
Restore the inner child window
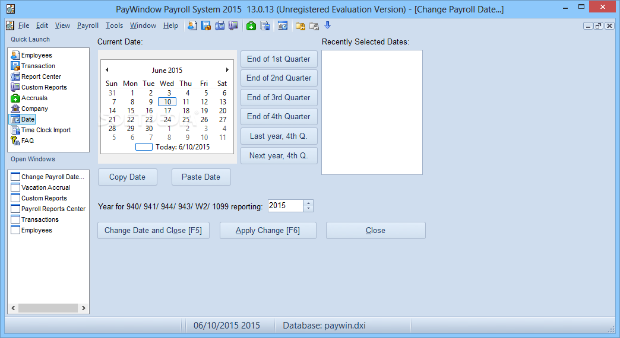coord(599,26)
